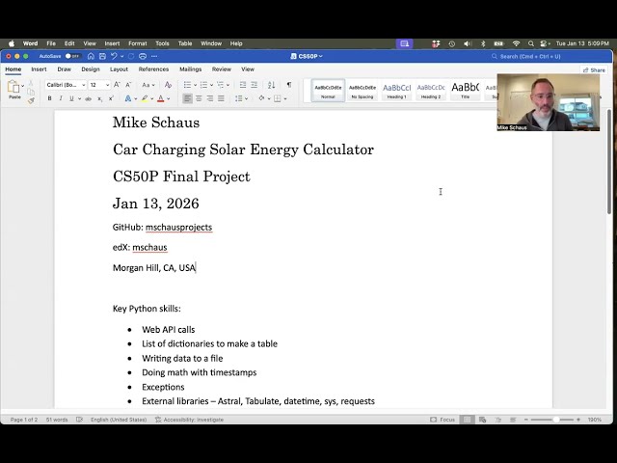Toggle subscript formatting
The image size is (617, 463).
click(100, 98)
